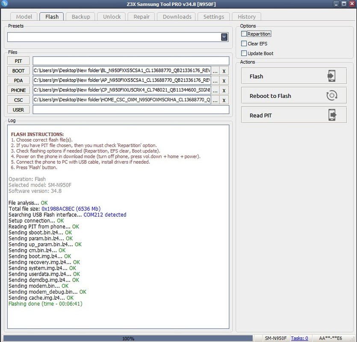Click SM-N950F in the status bar
The width and height of the screenshot is (357, 342).
(x=276, y=338)
